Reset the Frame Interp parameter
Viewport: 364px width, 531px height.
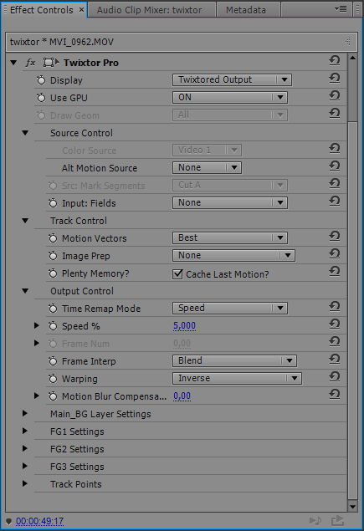335,360
